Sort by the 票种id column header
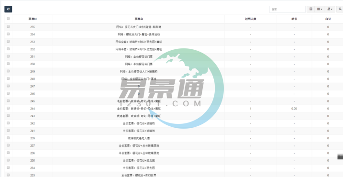343x177 pixels. coord(33,19)
